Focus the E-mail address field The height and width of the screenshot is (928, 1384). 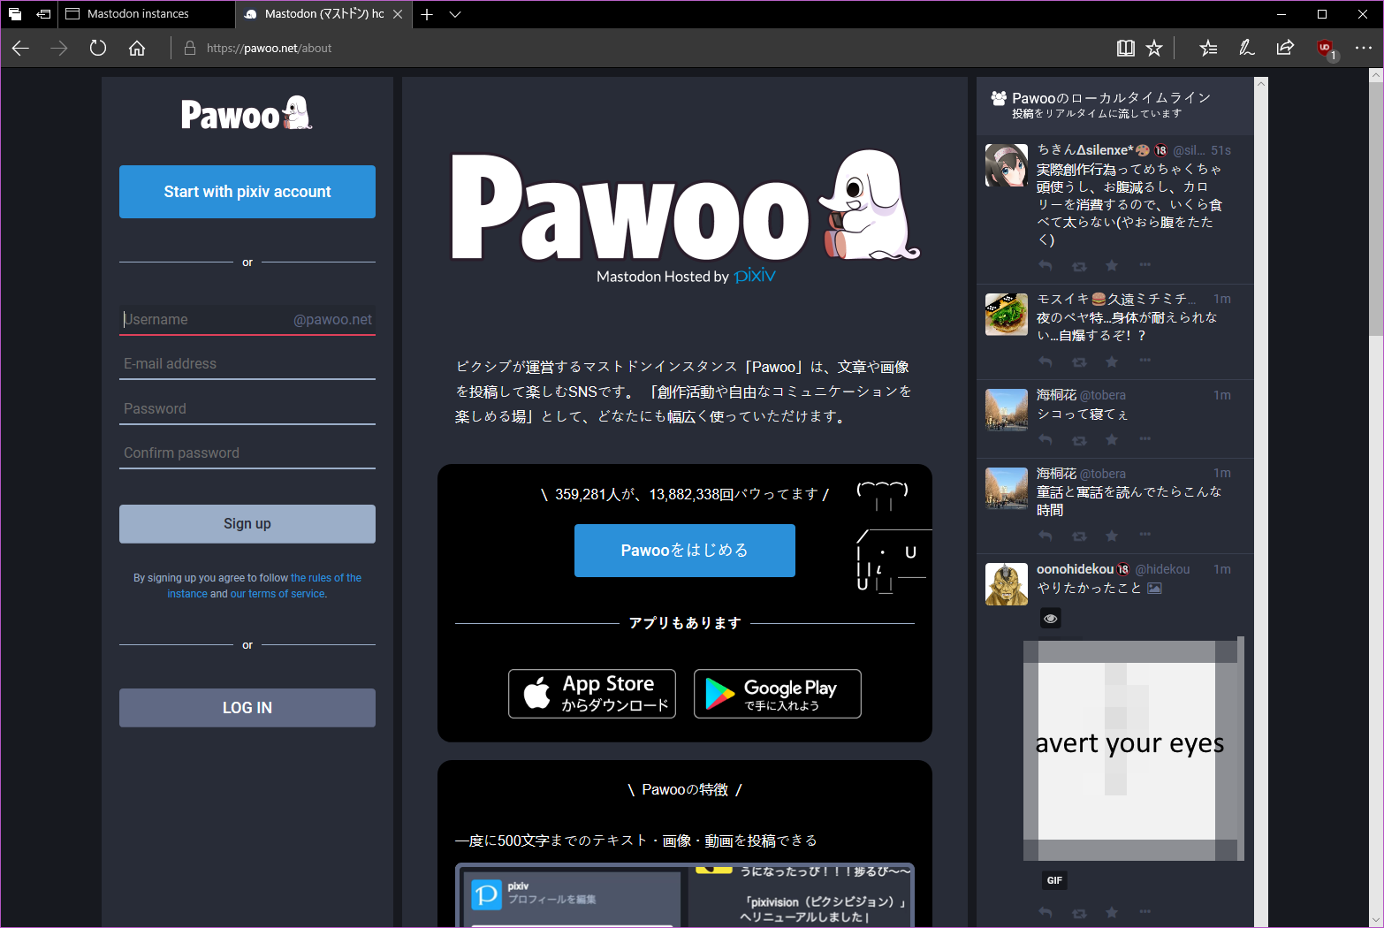247,364
